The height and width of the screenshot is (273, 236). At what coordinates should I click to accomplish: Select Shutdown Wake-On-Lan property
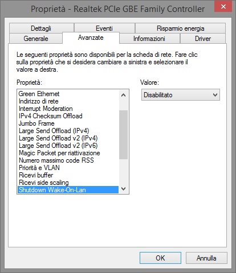pos(68,190)
